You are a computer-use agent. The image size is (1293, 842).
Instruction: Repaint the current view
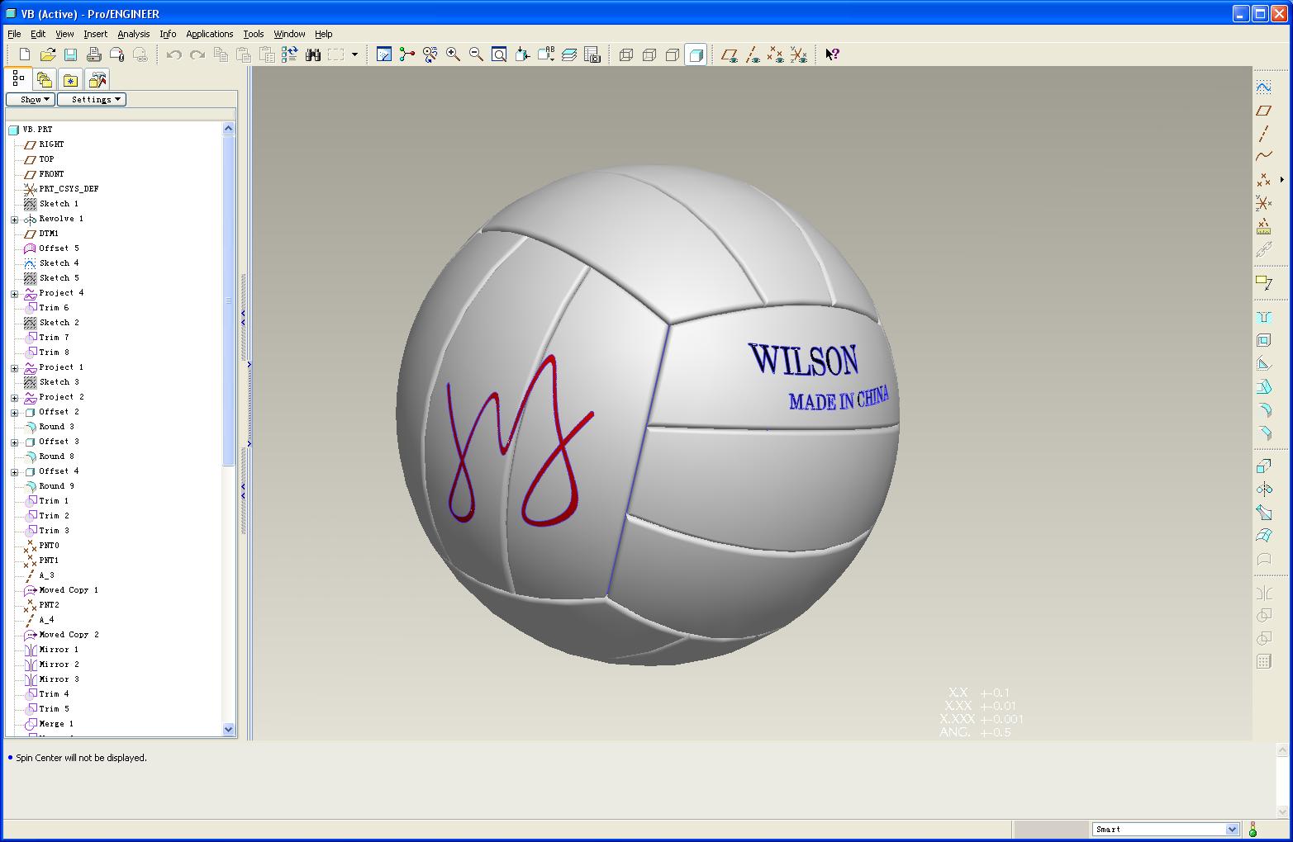point(384,54)
